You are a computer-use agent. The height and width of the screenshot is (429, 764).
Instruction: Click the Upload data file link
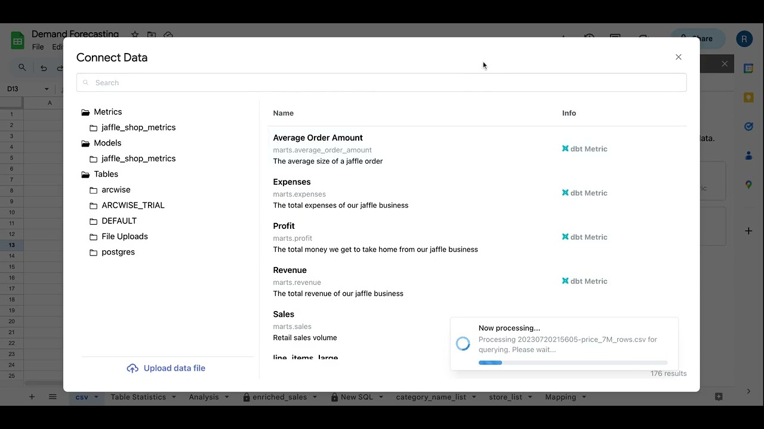pos(174,368)
